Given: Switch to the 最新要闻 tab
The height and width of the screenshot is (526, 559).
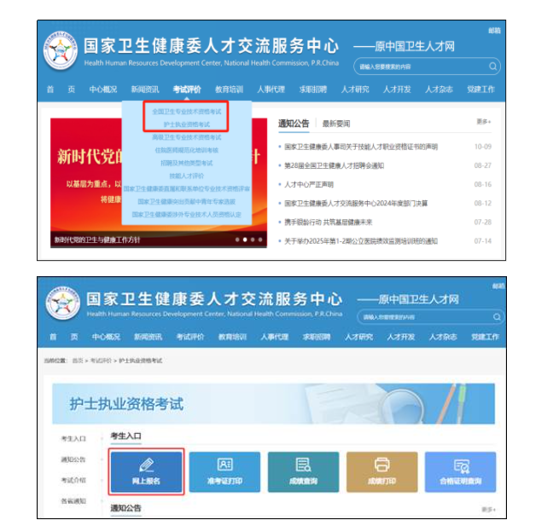Looking at the screenshot, I should (x=335, y=124).
